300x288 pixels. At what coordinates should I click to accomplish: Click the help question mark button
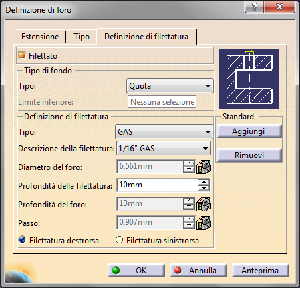point(254,7)
